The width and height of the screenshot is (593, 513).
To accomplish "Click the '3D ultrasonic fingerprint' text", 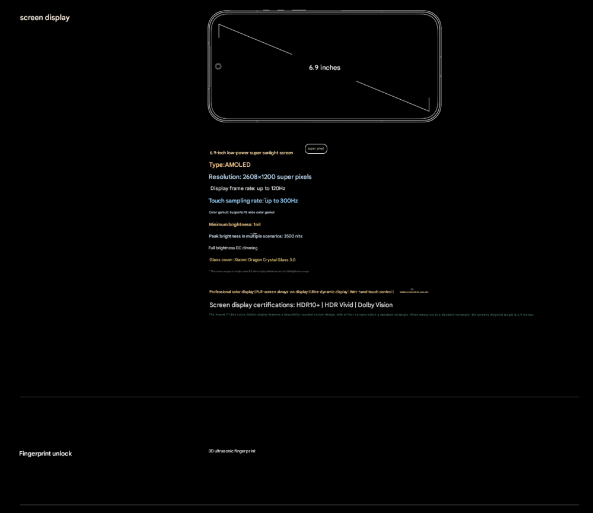I will point(232,451).
